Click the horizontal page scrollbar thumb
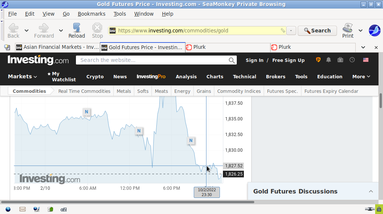The height and width of the screenshot is (214, 383). (128, 202)
